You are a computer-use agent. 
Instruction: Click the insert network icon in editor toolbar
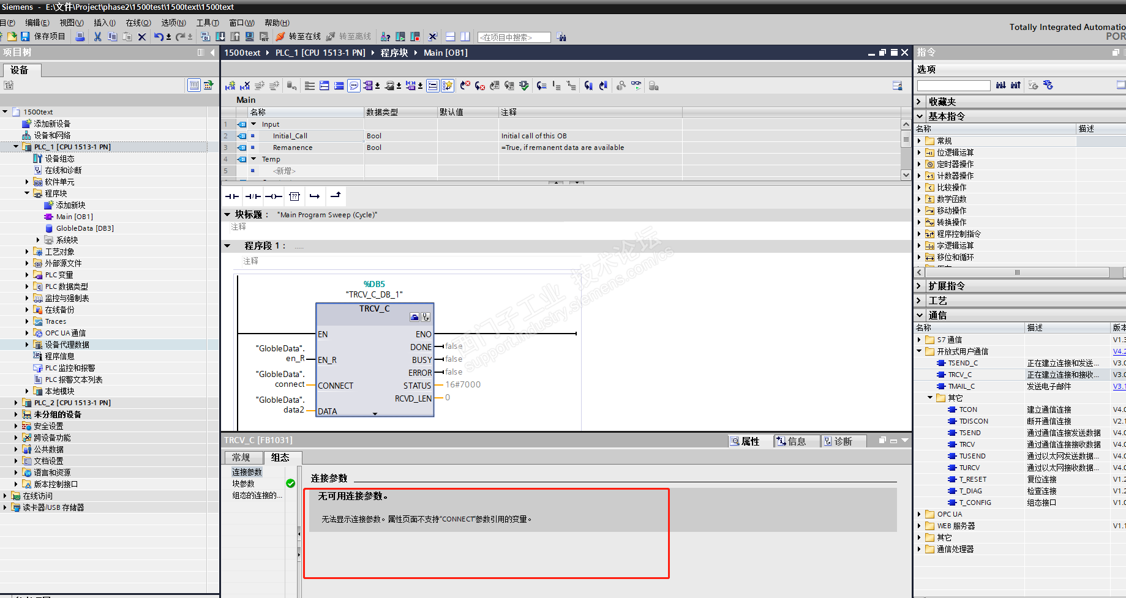tap(230, 86)
